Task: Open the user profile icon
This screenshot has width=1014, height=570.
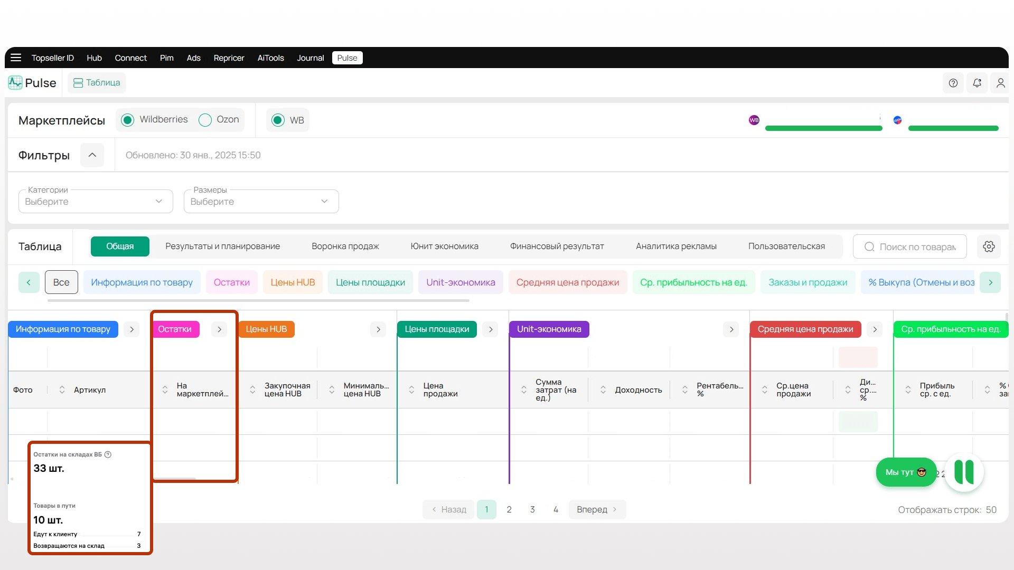Action: 1000,83
